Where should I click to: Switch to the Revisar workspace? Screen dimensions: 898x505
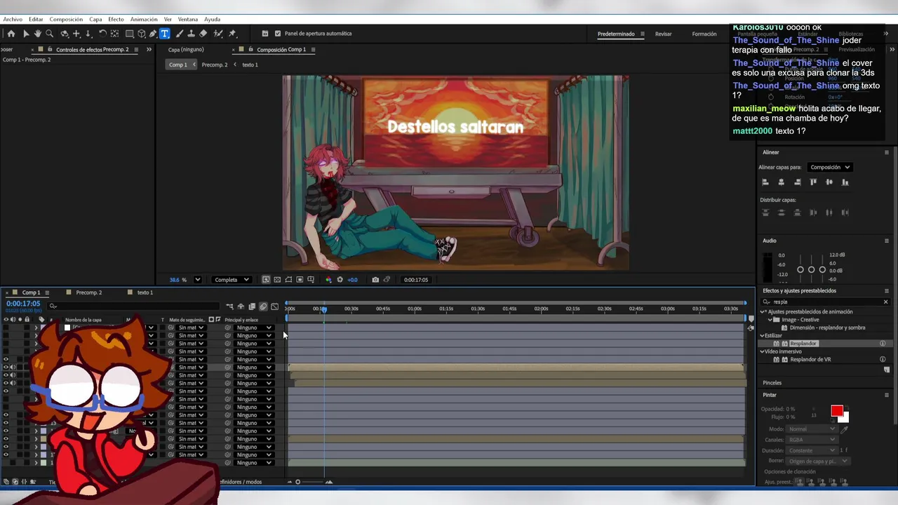click(x=663, y=34)
